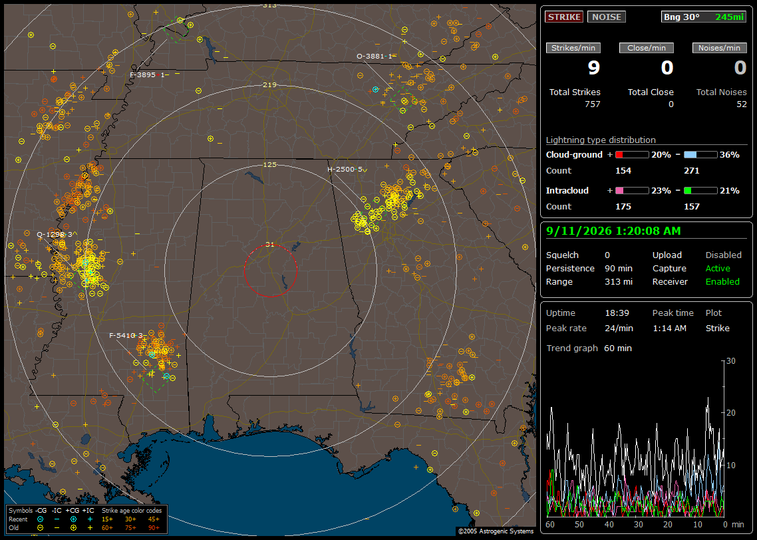The width and height of the screenshot is (757, 540).
Task: Select the Noises/min label button
Action: click(x=719, y=48)
